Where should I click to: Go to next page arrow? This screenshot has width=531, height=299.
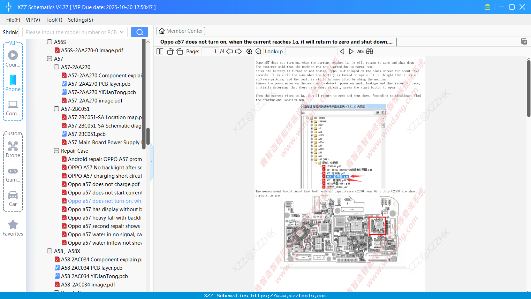[238, 51]
